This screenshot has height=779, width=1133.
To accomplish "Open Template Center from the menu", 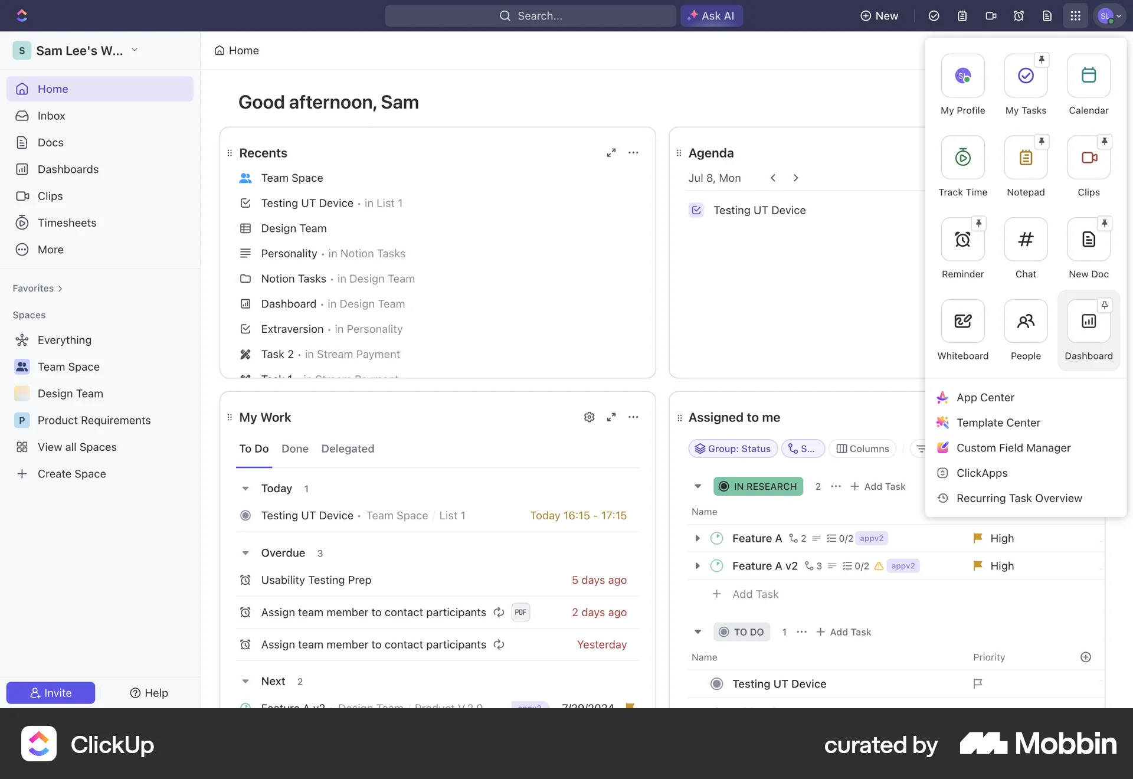I will coord(998,423).
